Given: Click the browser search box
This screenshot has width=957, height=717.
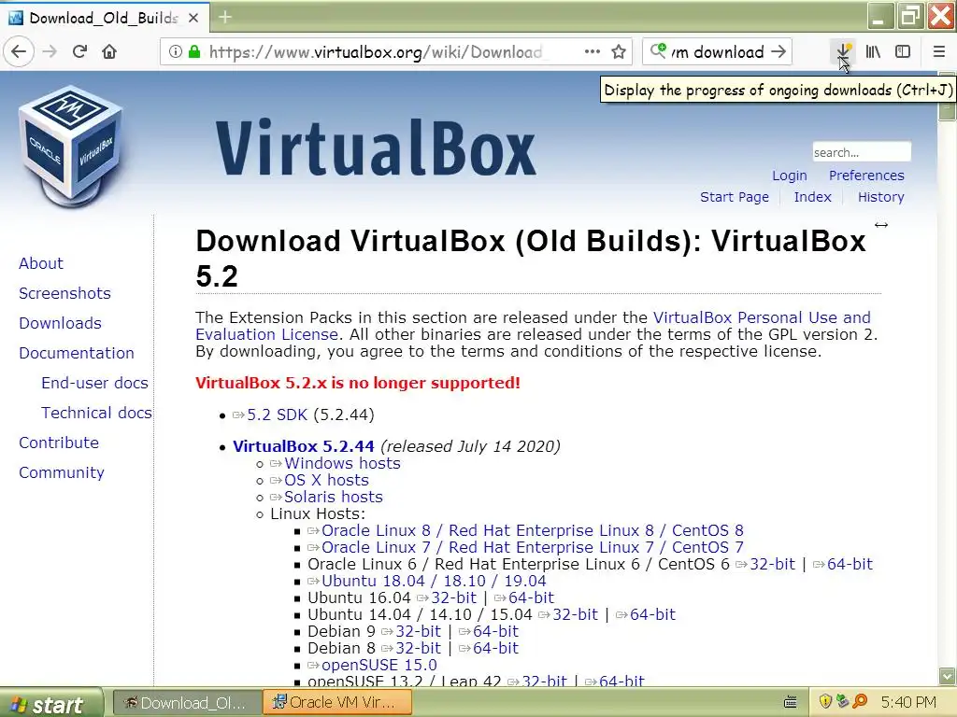Looking at the screenshot, I should click(x=717, y=52).
